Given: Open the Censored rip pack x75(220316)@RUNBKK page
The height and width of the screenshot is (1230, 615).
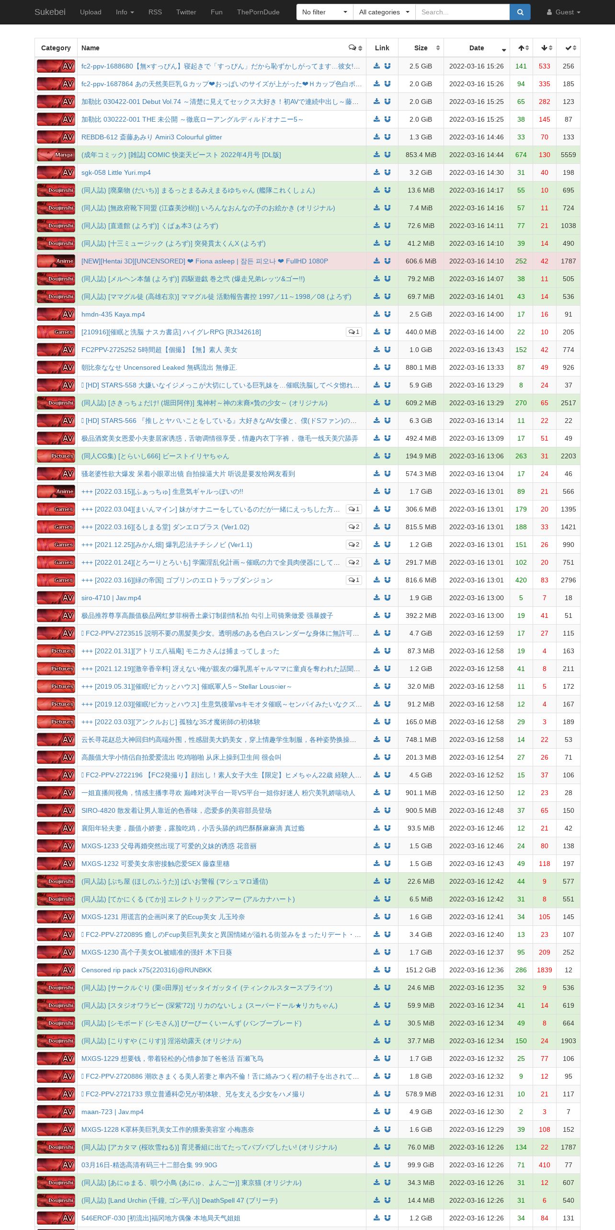Looking at the screenshot, I should click(x=147, y=970).
